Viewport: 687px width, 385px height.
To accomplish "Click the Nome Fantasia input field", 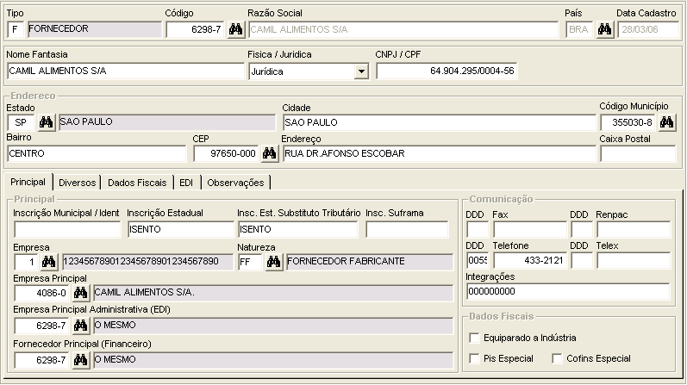I will click(126, 71).
